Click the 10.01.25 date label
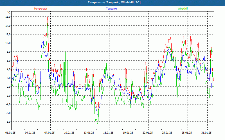This screenshot has height=140, width=225. click(x=69, y=133)
